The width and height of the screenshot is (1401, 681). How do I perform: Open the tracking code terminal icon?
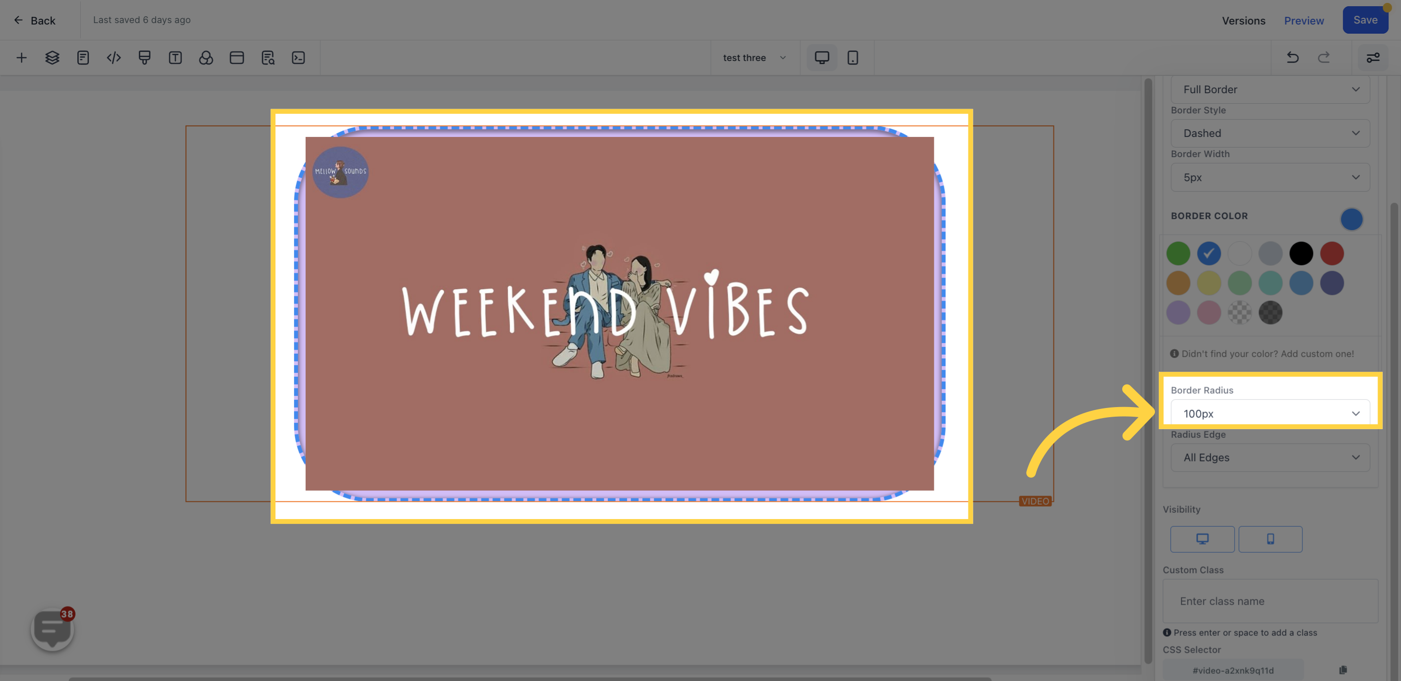pyautogui.click(x=298, y=58)
